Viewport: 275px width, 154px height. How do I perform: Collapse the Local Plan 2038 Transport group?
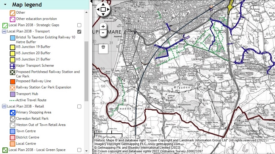click(x=4, y=32)
